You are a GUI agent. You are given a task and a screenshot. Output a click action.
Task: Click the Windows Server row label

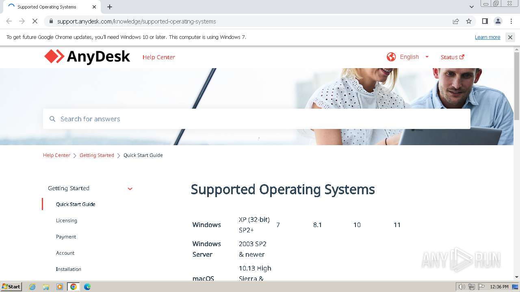(x=207, y=249)
